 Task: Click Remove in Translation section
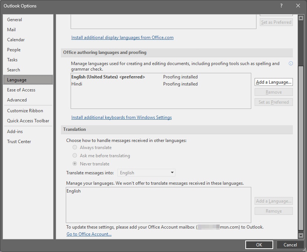274,211
